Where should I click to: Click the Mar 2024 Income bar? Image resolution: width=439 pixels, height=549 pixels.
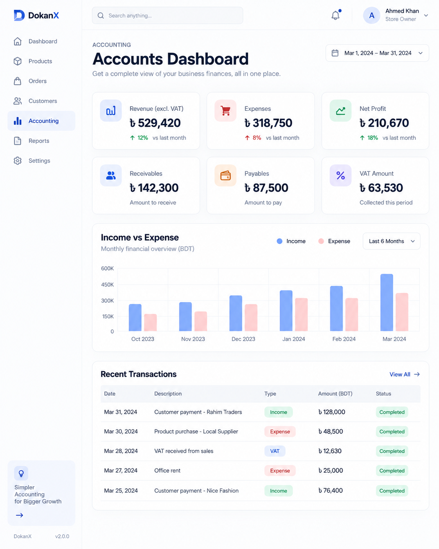coord(387,302)
